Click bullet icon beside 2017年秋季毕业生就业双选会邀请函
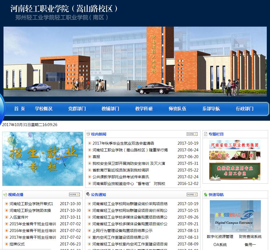The height and width of the screenshot is (250, 270). pyautogui.click(x=89, y=143)
